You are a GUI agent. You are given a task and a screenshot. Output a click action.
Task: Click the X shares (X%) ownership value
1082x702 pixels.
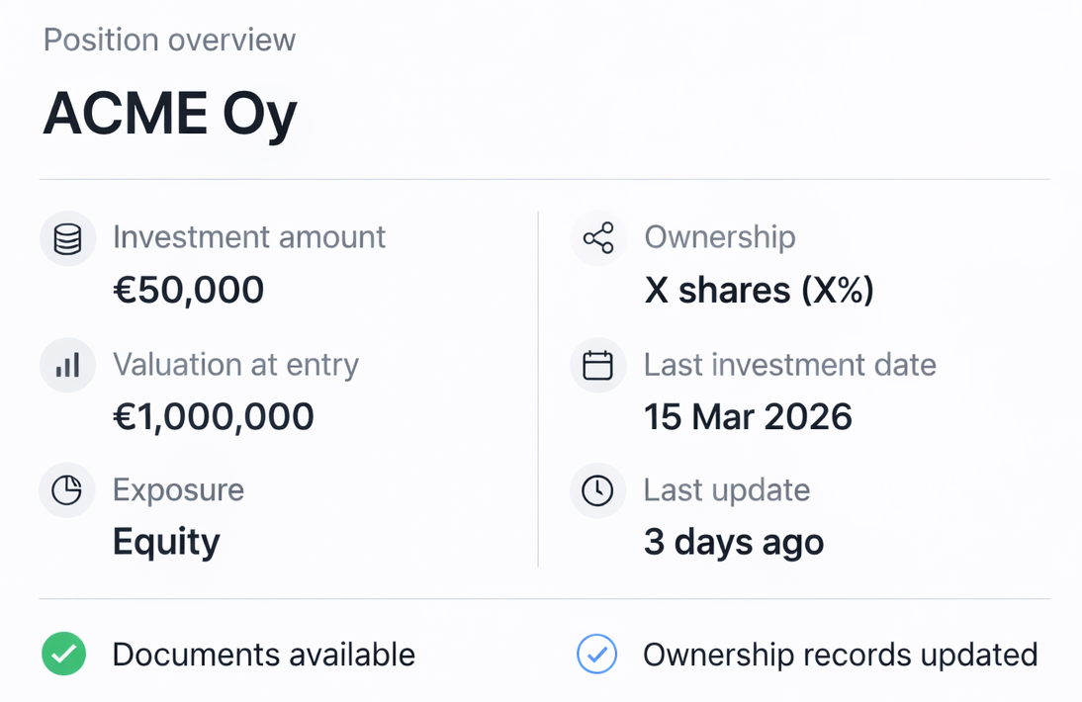760,291
